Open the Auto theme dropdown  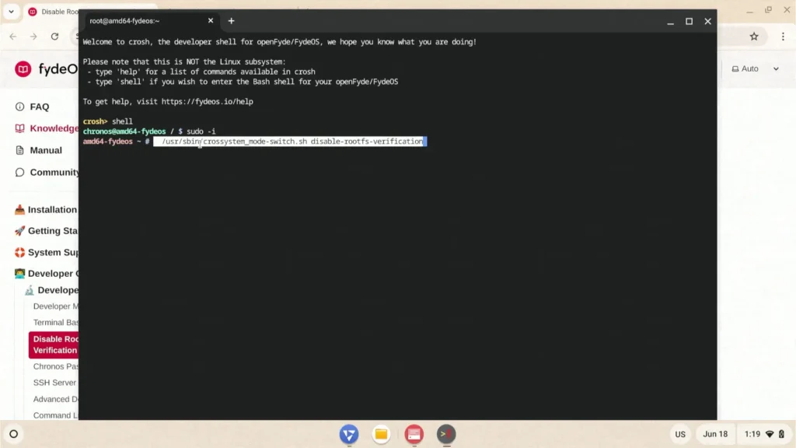click(755, 68)
